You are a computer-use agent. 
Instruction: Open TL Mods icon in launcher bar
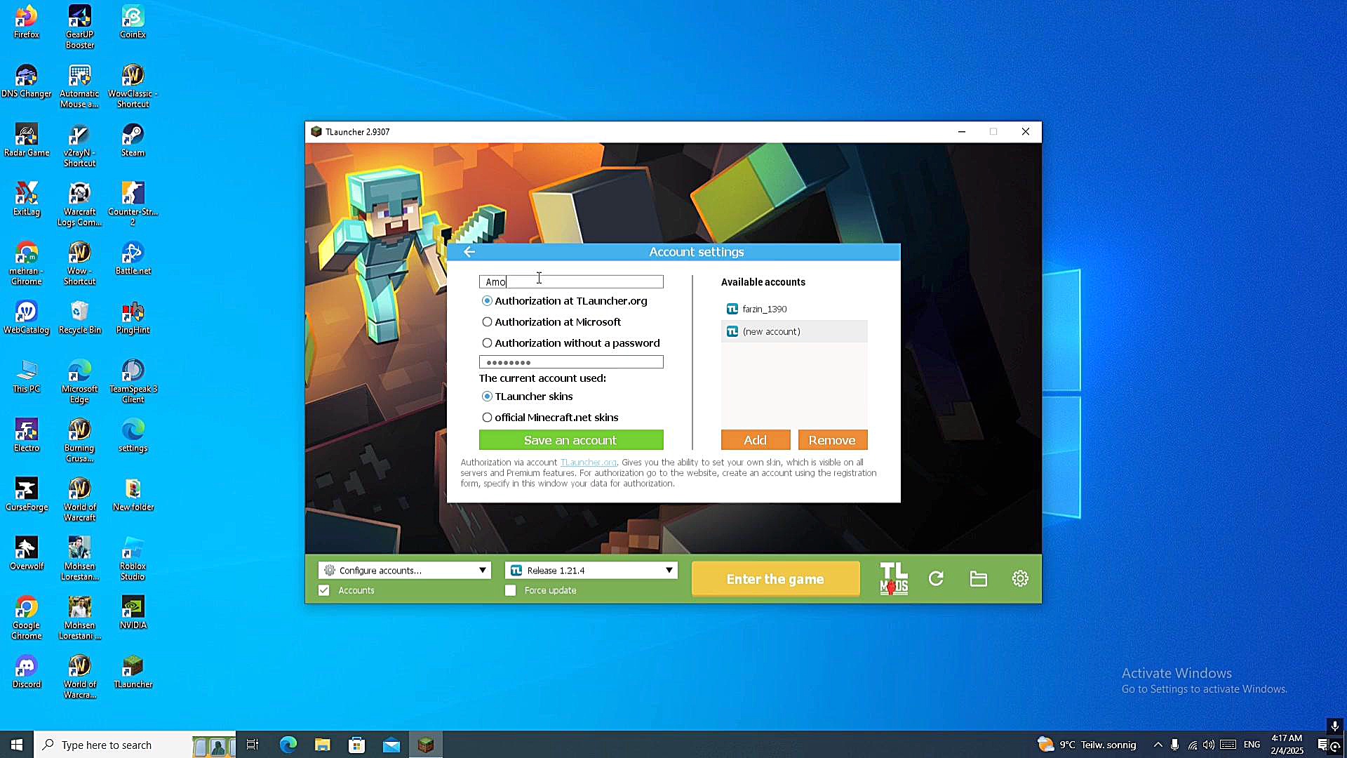pyautogui.click(x=894, y=579)
